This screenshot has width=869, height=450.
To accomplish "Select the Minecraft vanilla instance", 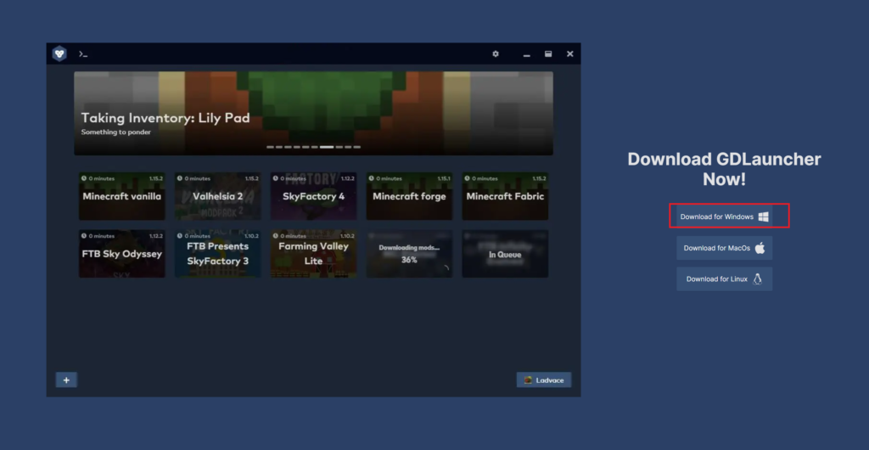I will 122,196.
